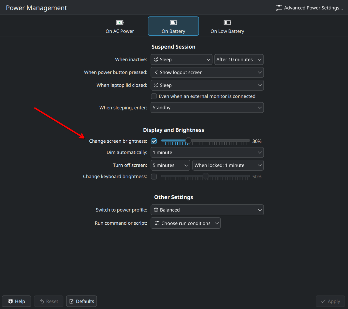This screenshot has width=348, height=309.
Task: Click the Defaults document icon
Action: [71, 301]
